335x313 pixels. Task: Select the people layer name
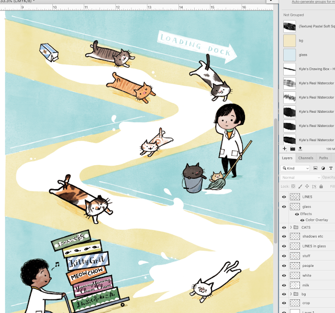pos(308,266)
